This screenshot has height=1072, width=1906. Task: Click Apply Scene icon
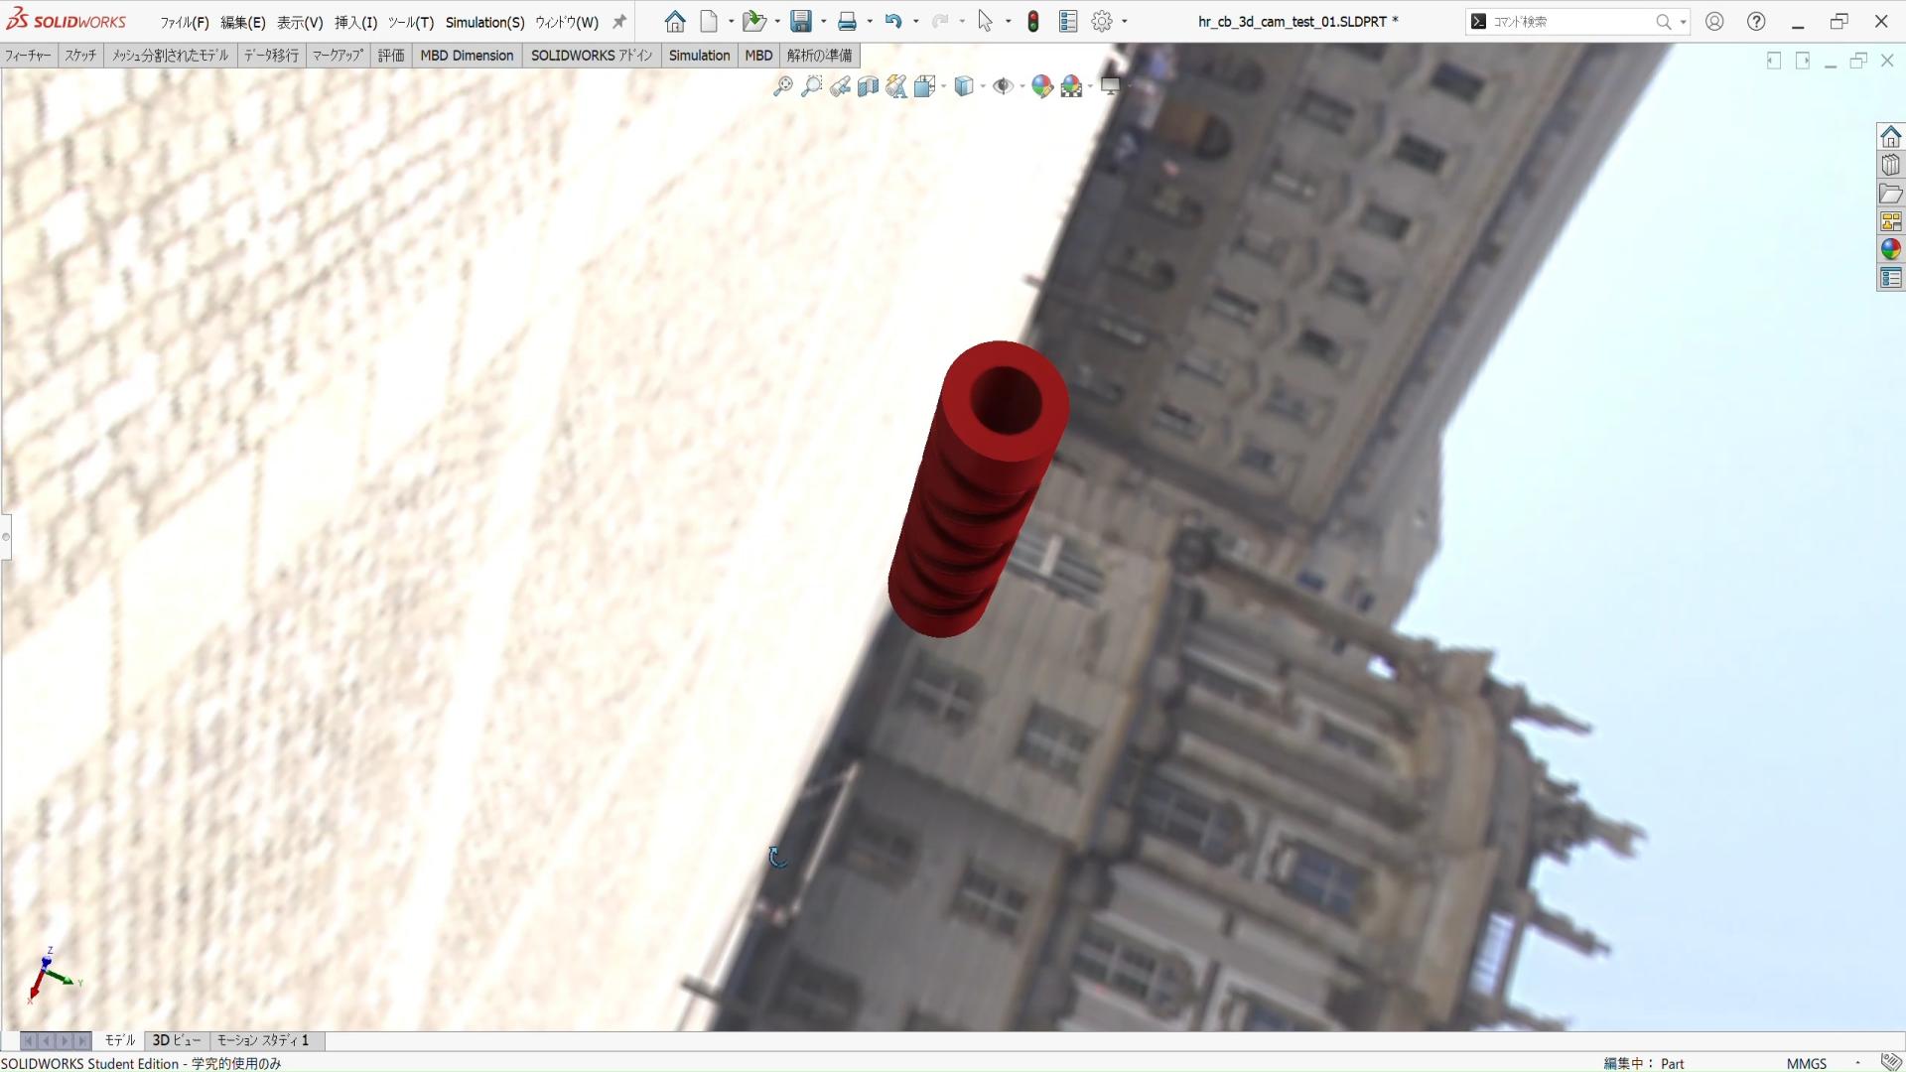[1071, 86]
